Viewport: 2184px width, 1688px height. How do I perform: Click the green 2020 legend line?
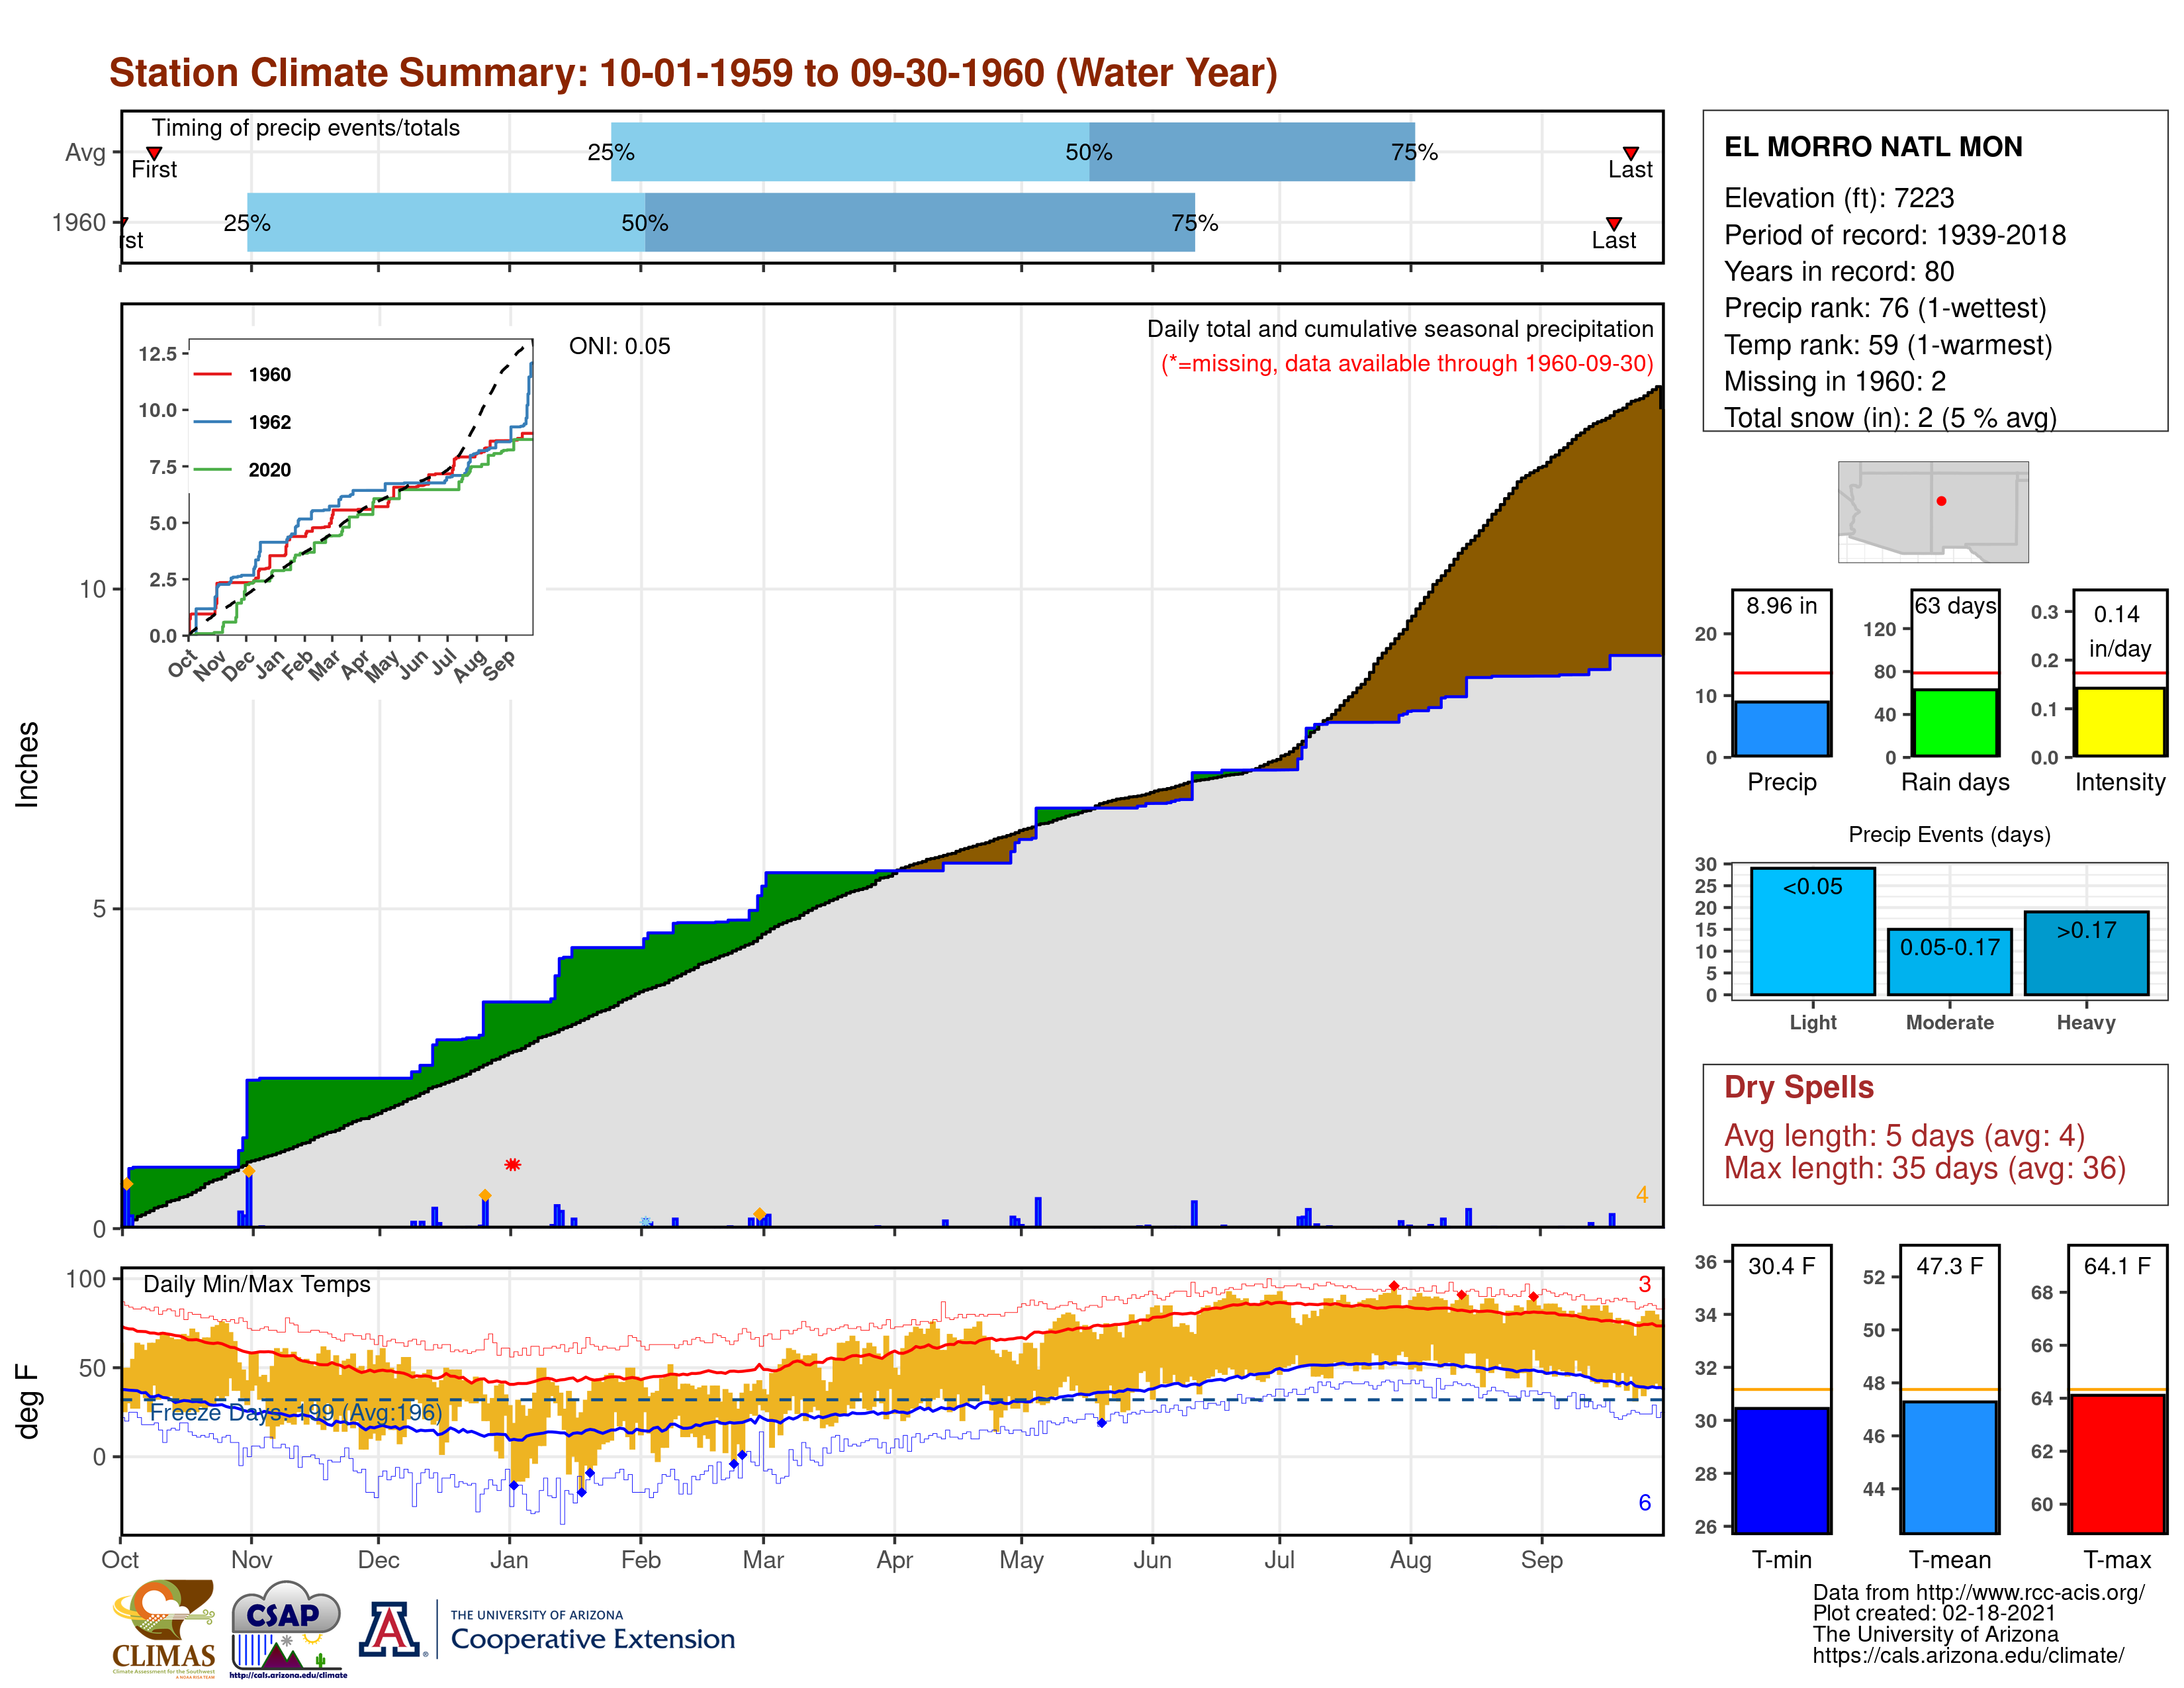coord(212,470)
